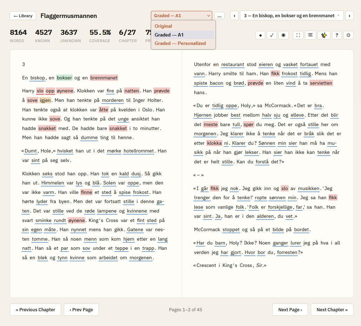Image resolution: width=361 pixels, height=326 pixels.
Task: Open settings with the gear icon
Action: (x=348, y=35)
